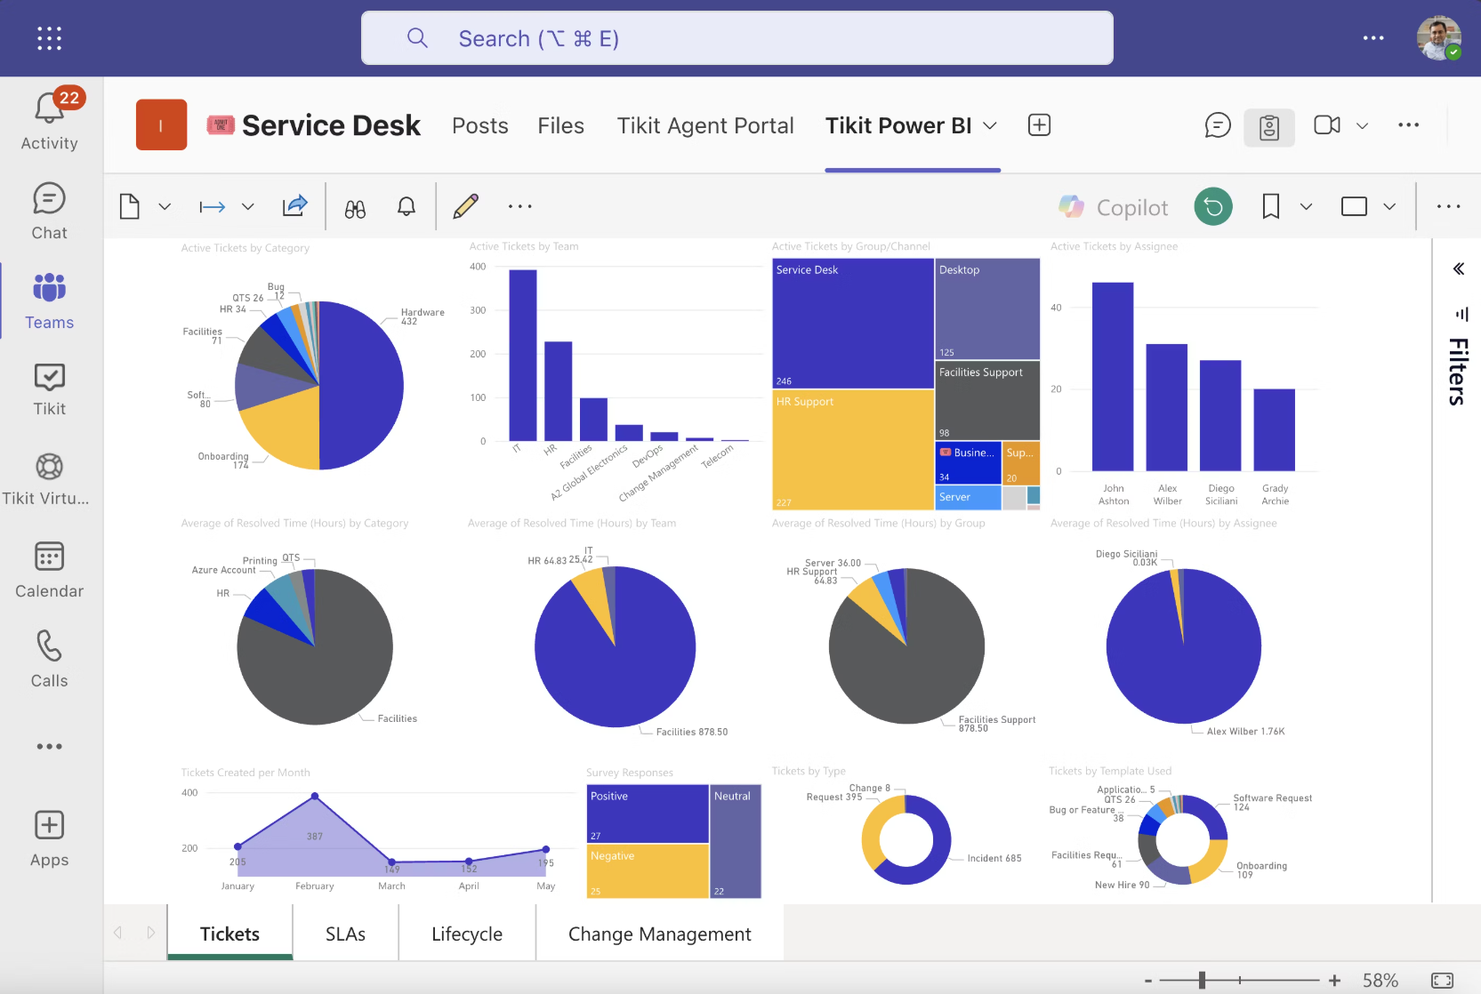1481x994 pixels.
Task: Reset the report to default
Action: click(x=1213, y=206)
